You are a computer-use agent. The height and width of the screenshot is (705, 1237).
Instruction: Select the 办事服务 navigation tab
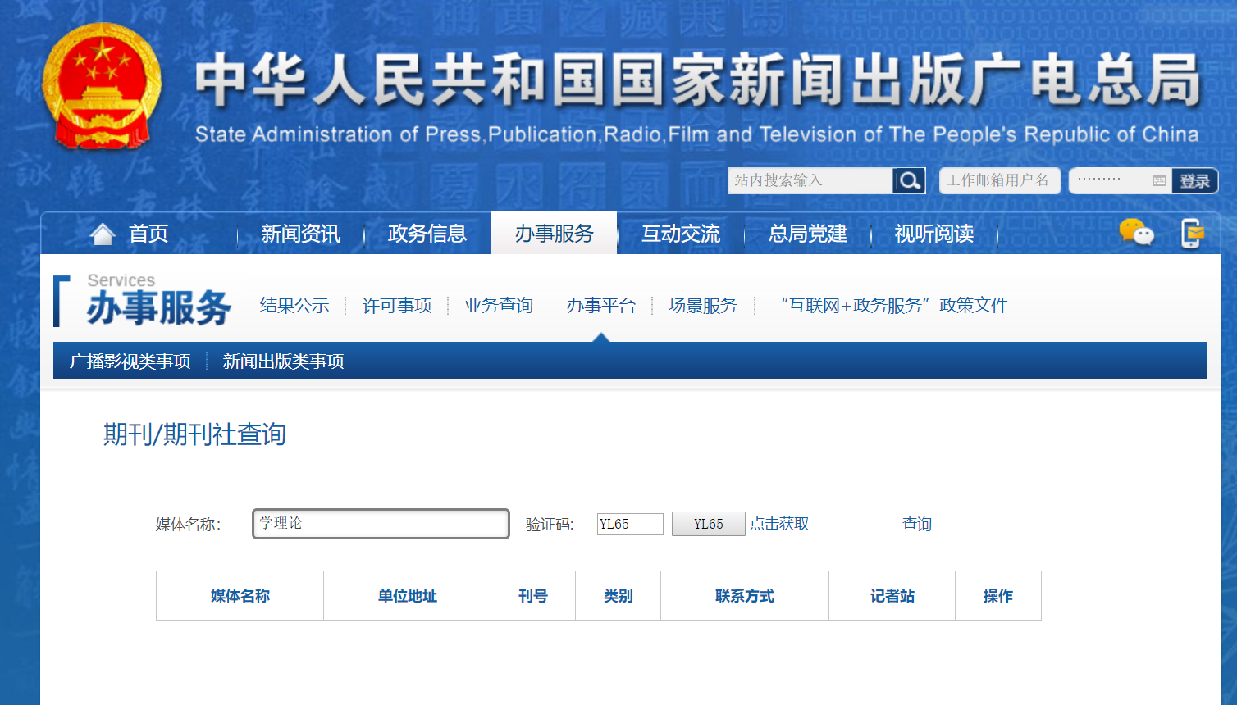554,234
